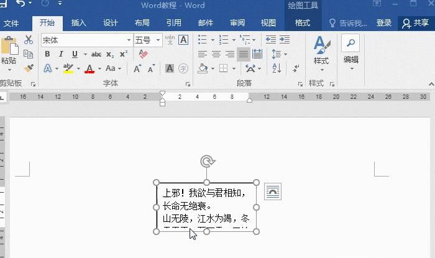Open Layout Options button beside text box

click(273, 191)
